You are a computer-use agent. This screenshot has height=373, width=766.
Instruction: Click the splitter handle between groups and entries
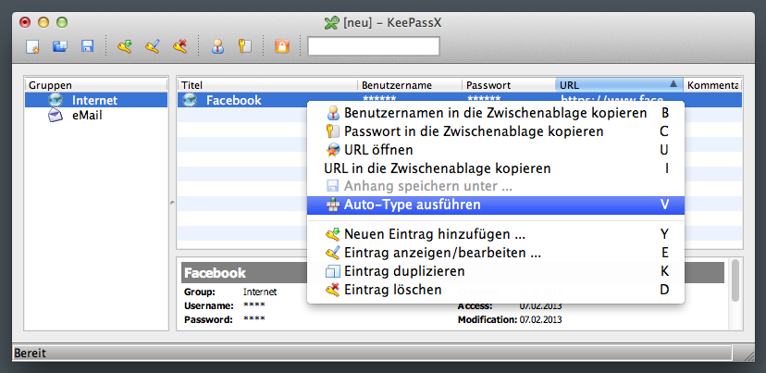tap(172, 203)
